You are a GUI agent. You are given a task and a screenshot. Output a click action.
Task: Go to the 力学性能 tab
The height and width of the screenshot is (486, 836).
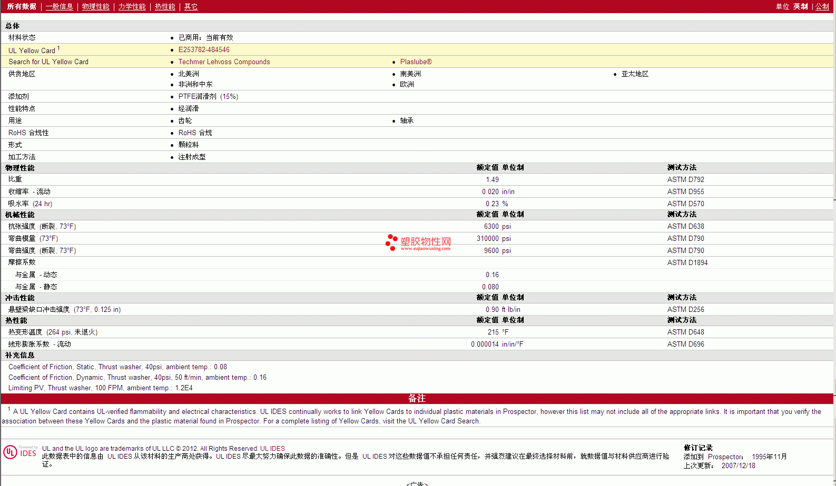(132, 7)
